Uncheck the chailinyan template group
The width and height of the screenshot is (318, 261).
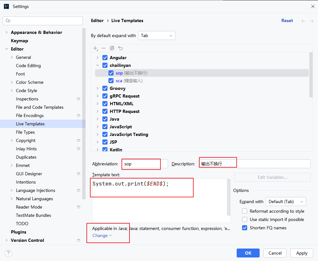(105, 65)
